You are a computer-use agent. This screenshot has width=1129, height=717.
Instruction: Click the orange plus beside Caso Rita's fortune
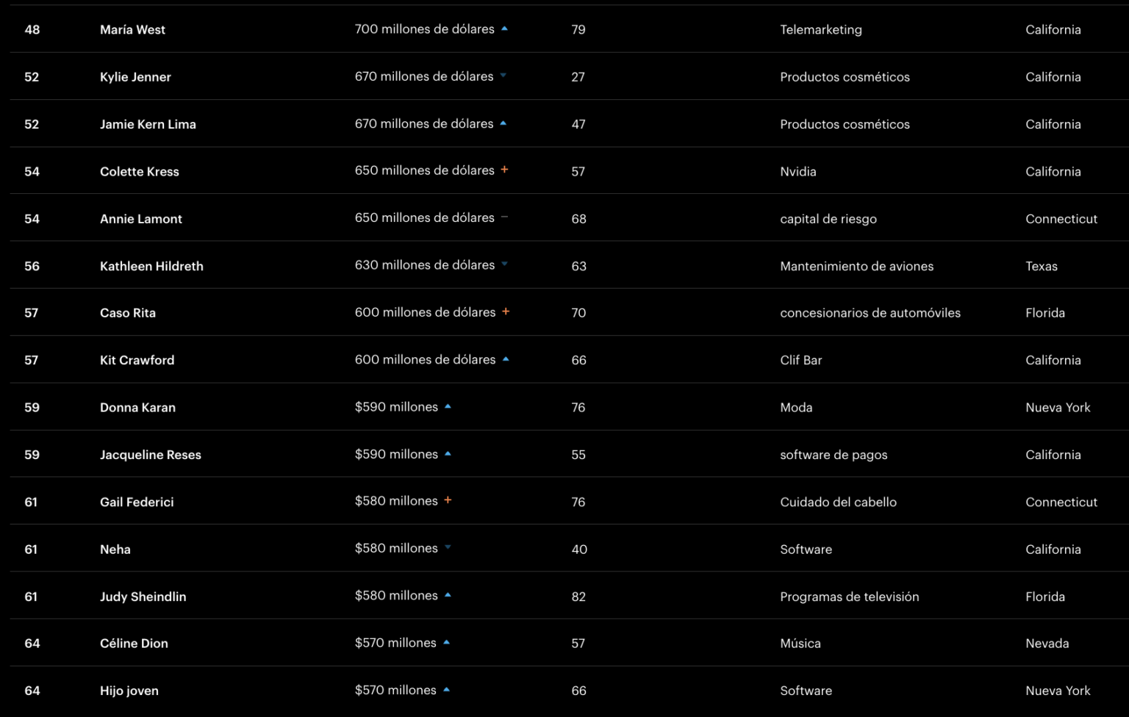click(506, 311)
